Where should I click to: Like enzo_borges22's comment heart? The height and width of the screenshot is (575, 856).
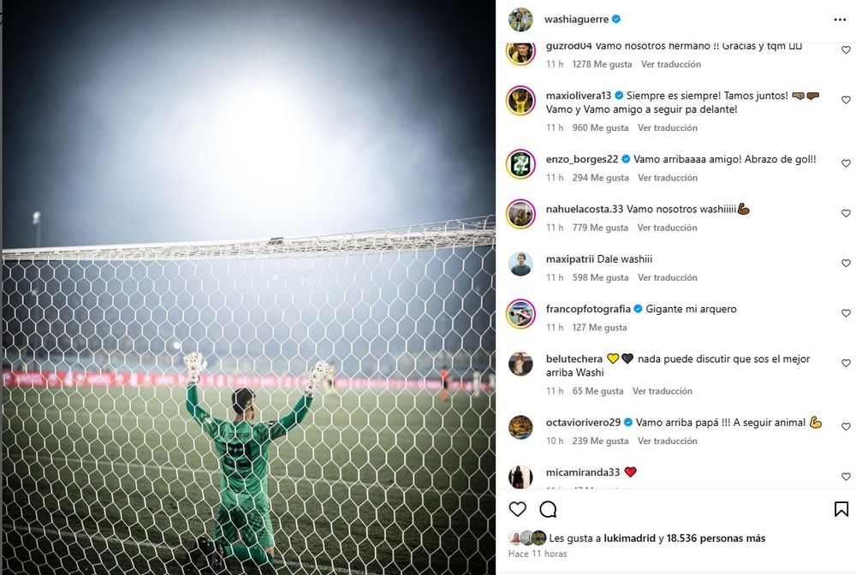click(x=846, y=163)
